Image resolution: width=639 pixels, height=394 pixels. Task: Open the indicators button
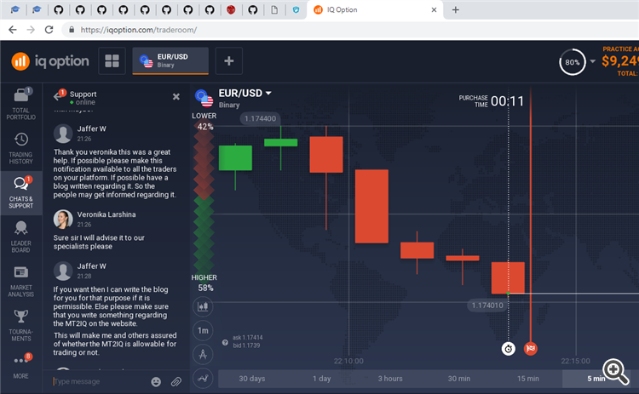203,379
